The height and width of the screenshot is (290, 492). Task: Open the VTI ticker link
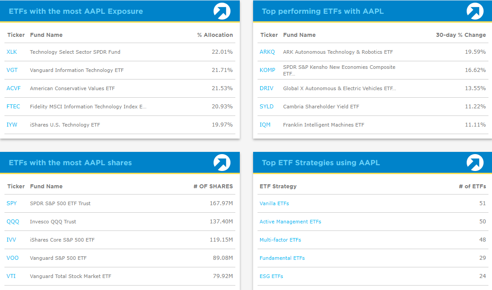click(x=11, y=276)
